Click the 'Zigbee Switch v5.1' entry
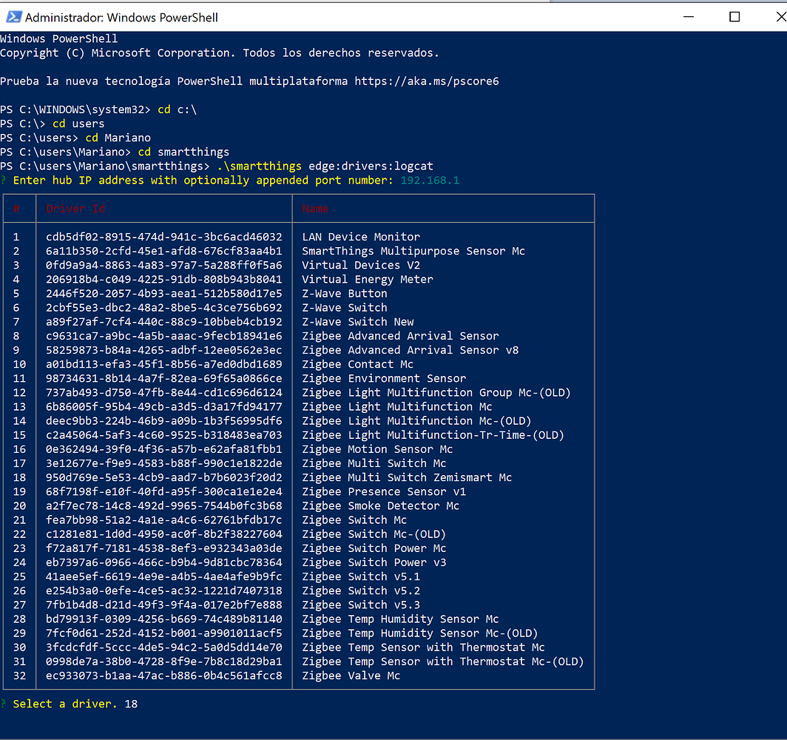The height and width of the screenshot is (740, 787). tap(361, 576)
